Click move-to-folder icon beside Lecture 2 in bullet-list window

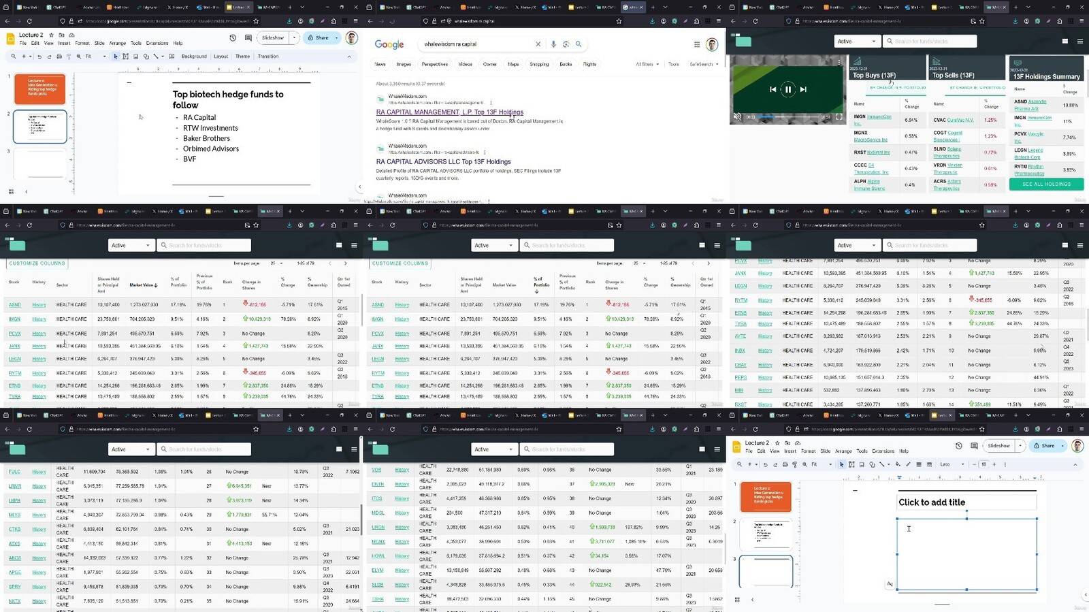[61, 35]
